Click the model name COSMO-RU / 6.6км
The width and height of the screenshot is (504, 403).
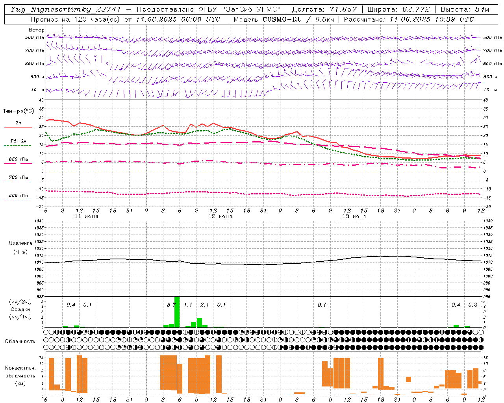[x=298, y=19]
